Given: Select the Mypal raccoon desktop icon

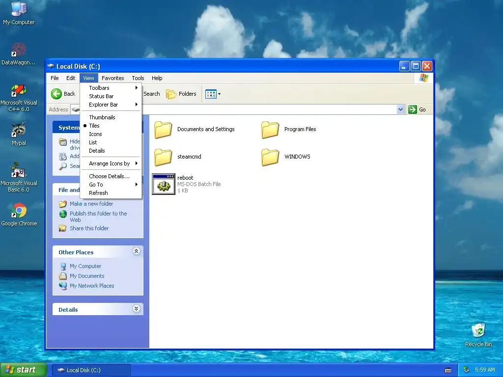Looking at the screenshot, I should [x=19, y=130].
